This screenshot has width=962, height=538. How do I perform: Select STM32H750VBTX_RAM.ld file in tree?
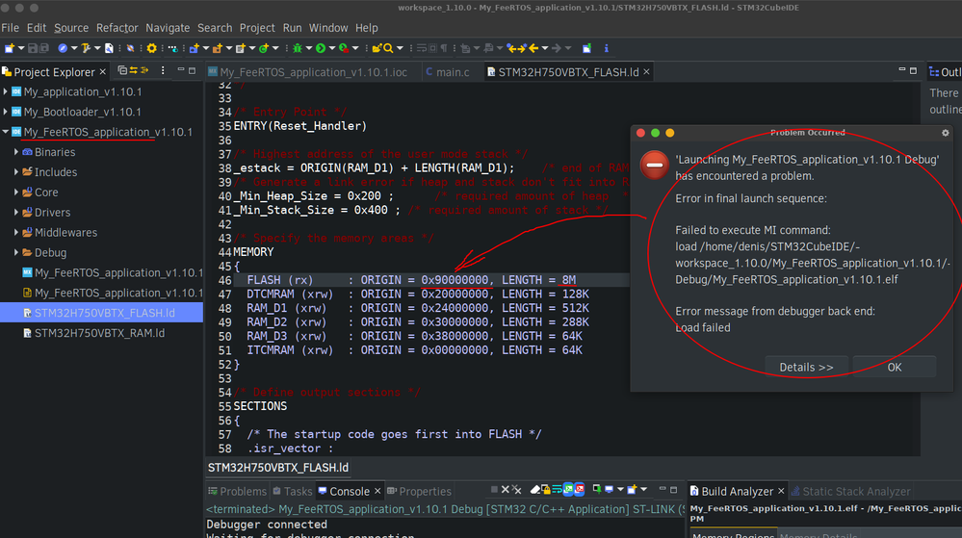[x=99, y=333]
